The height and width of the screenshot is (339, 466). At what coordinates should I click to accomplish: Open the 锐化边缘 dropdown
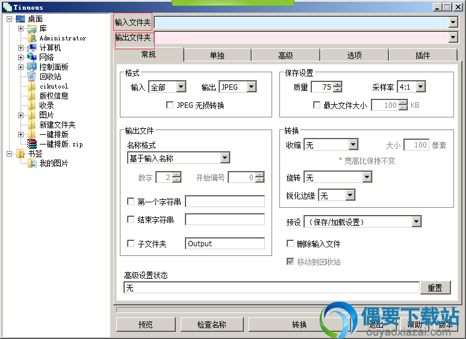350,195
